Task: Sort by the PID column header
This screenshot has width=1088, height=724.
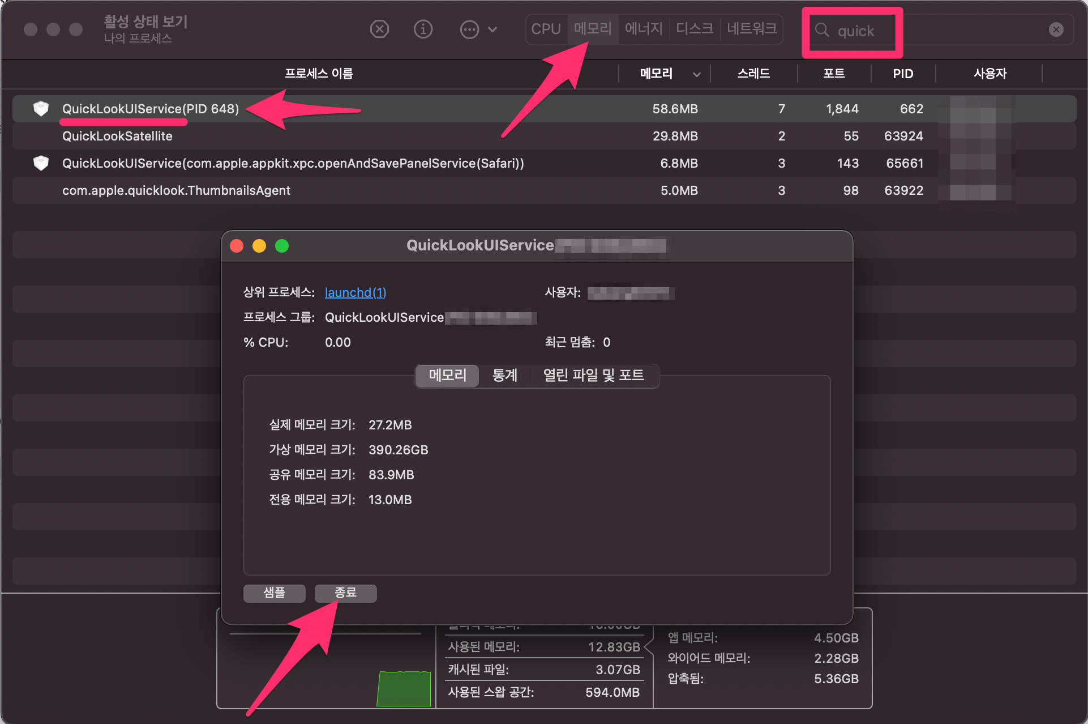Action: pyautogui.click(x=902, y=74)
